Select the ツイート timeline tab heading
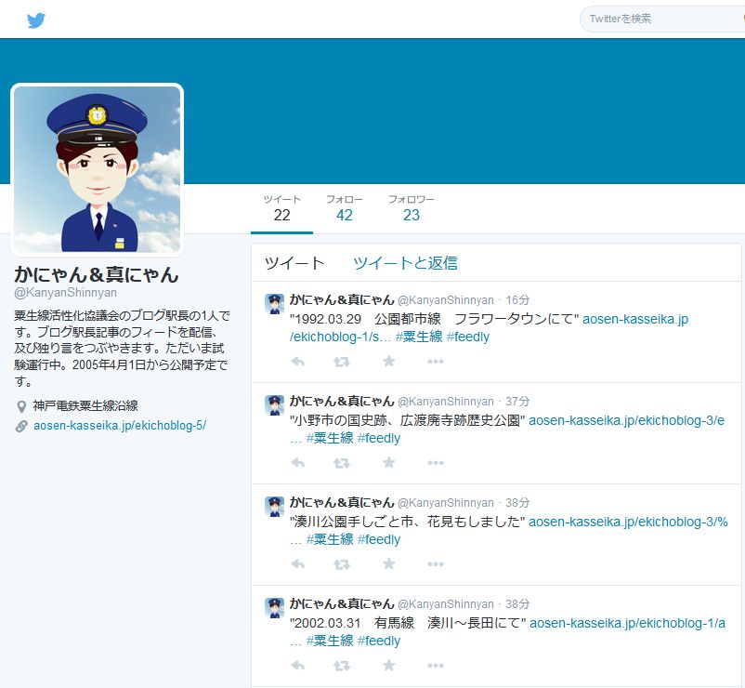 [x=294, y=263]
